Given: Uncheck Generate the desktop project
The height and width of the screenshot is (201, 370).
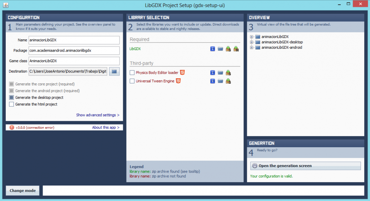Looking at the screenshot, I should point(11,97).
